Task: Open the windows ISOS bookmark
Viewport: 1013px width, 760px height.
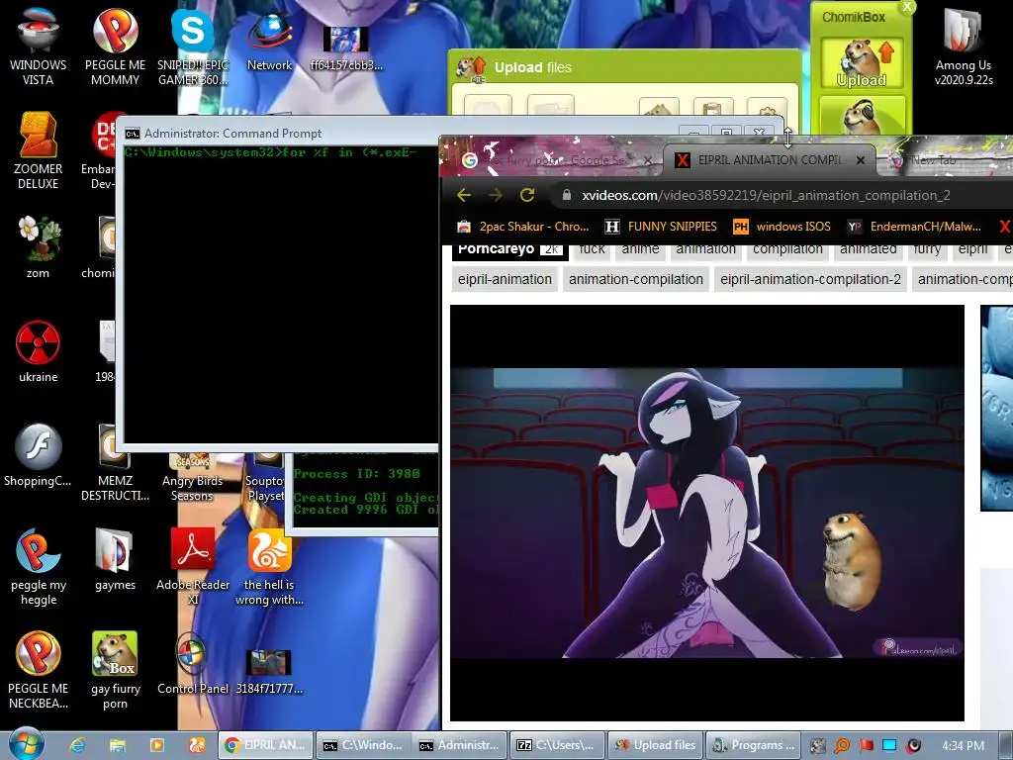Action: [782, 227]
